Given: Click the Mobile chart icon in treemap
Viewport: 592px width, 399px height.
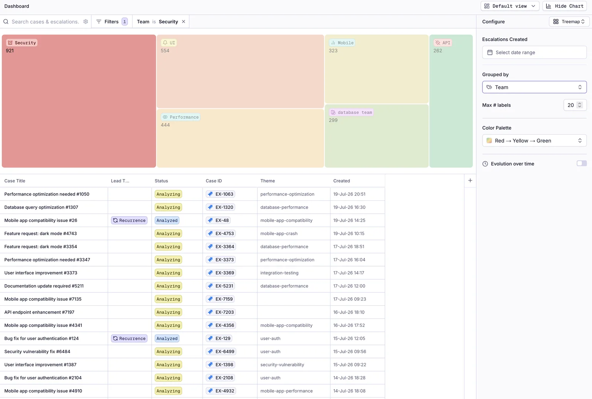Looking at the screenshot, I should point(333,43).
